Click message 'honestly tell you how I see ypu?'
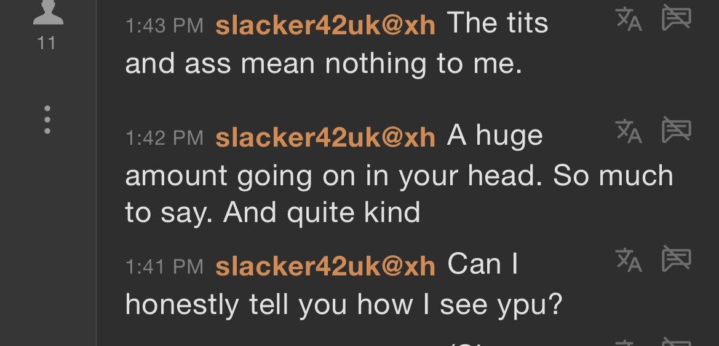The image size is (719, 346). 344,306
